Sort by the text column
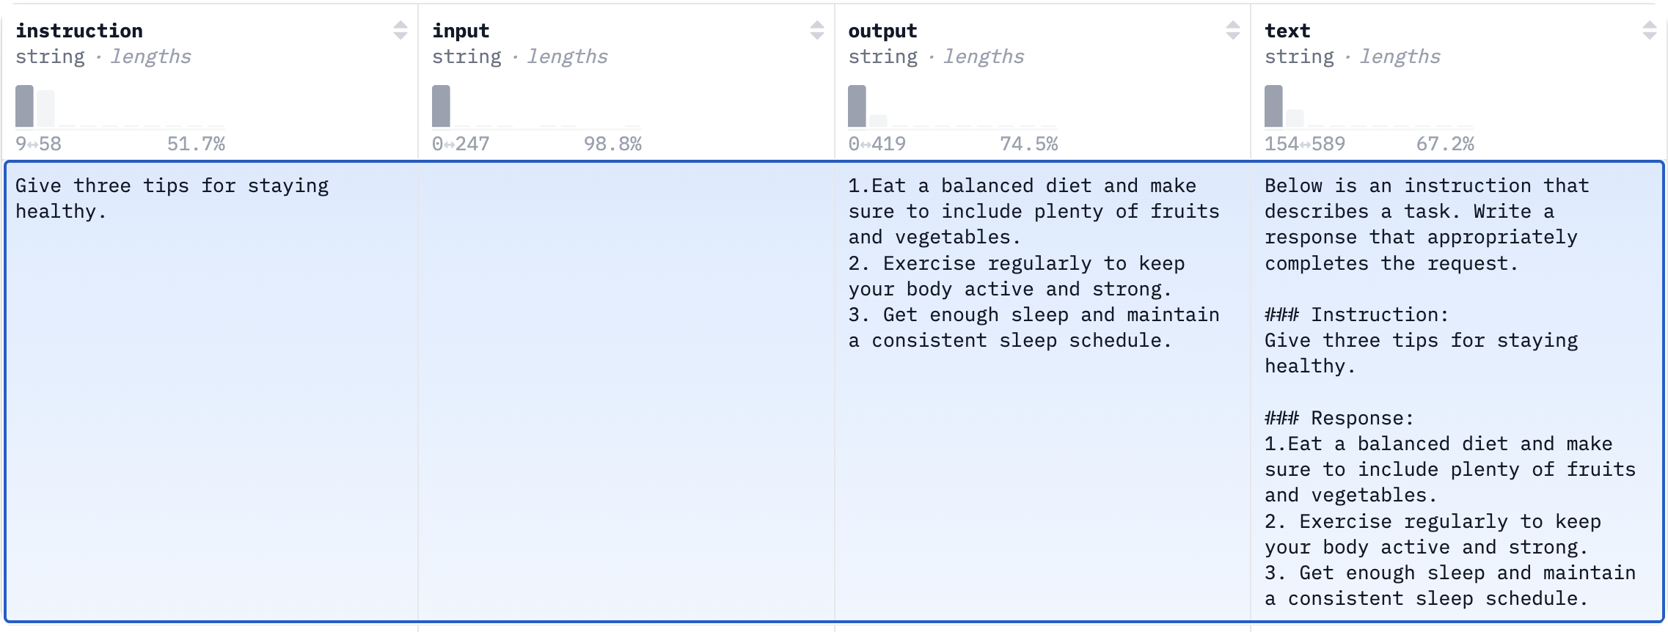The image size is (1668, 632). coord(1649,31)
